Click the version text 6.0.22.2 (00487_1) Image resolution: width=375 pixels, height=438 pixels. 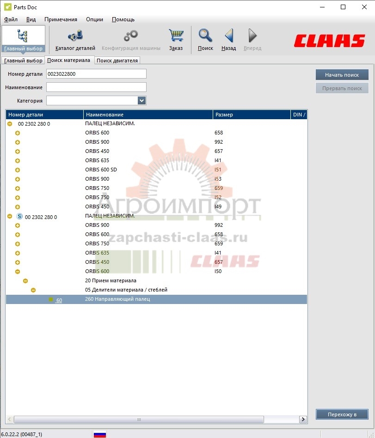[x=22, y=434]
